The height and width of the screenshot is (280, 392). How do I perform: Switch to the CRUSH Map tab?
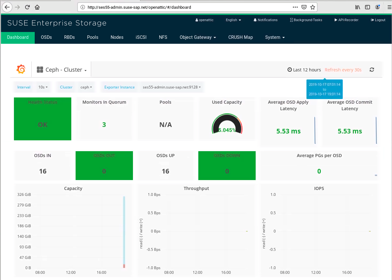click(x=240, y=37)
